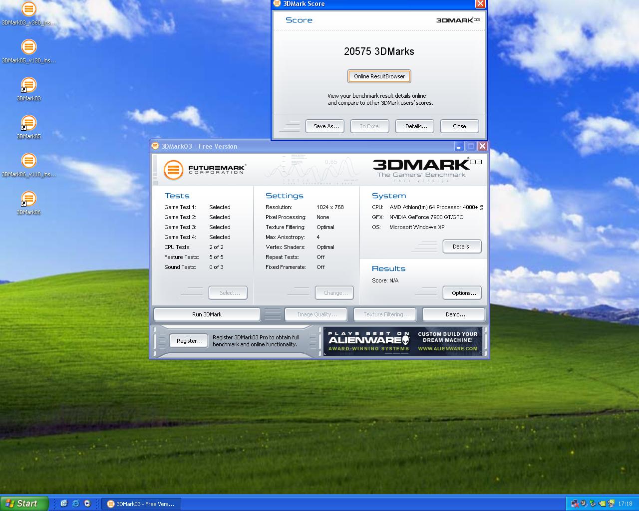The image size is (639, 511).
Task: Click the Select tests button
Action: click(228, 293)
